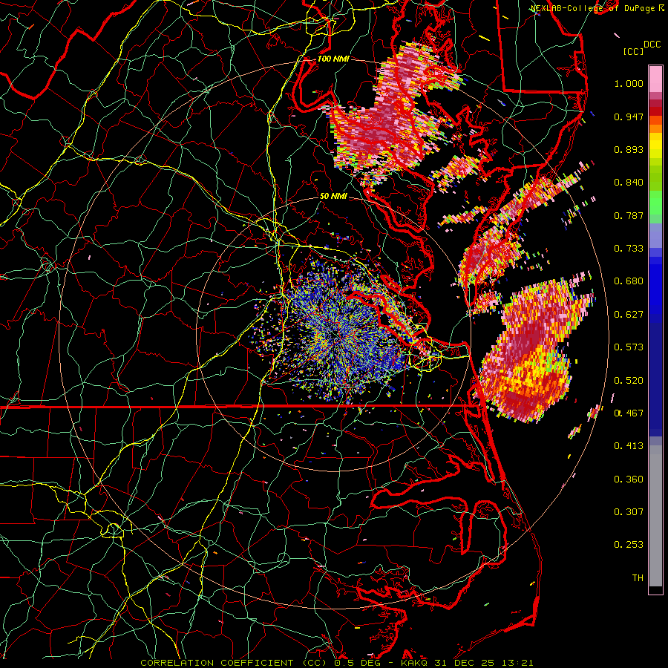The image size is (668, 668).
Task: Click the 50 NMI range ring label
Action: click(x=333, y=197)
